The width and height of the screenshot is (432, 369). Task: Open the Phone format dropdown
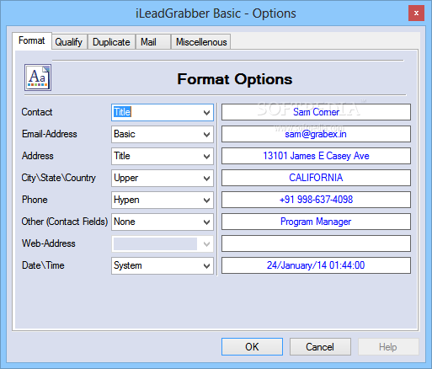pyautogui.click(x=163, y=200)
